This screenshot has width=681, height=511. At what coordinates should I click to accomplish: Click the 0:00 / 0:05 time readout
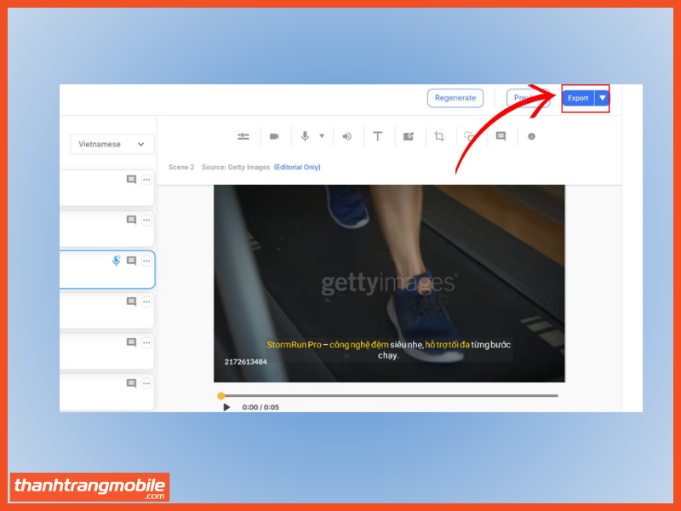260,407
